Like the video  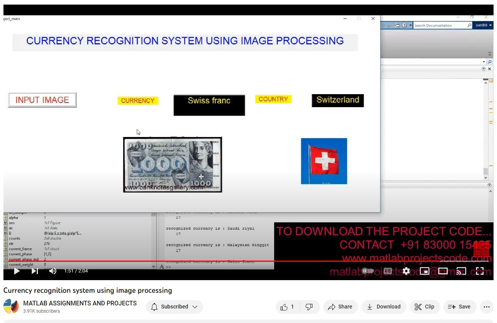287,307
